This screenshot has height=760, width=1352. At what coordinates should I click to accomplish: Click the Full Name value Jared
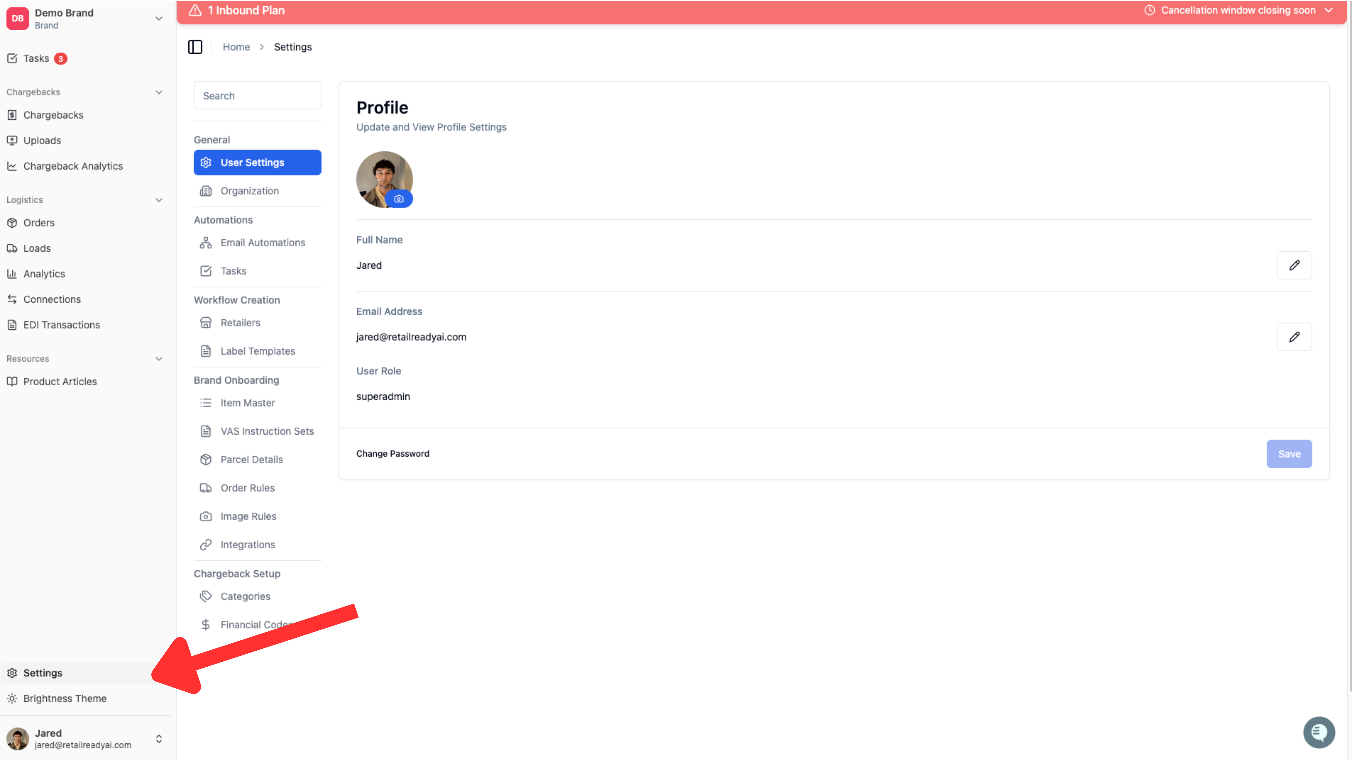(x=369, y=265)
